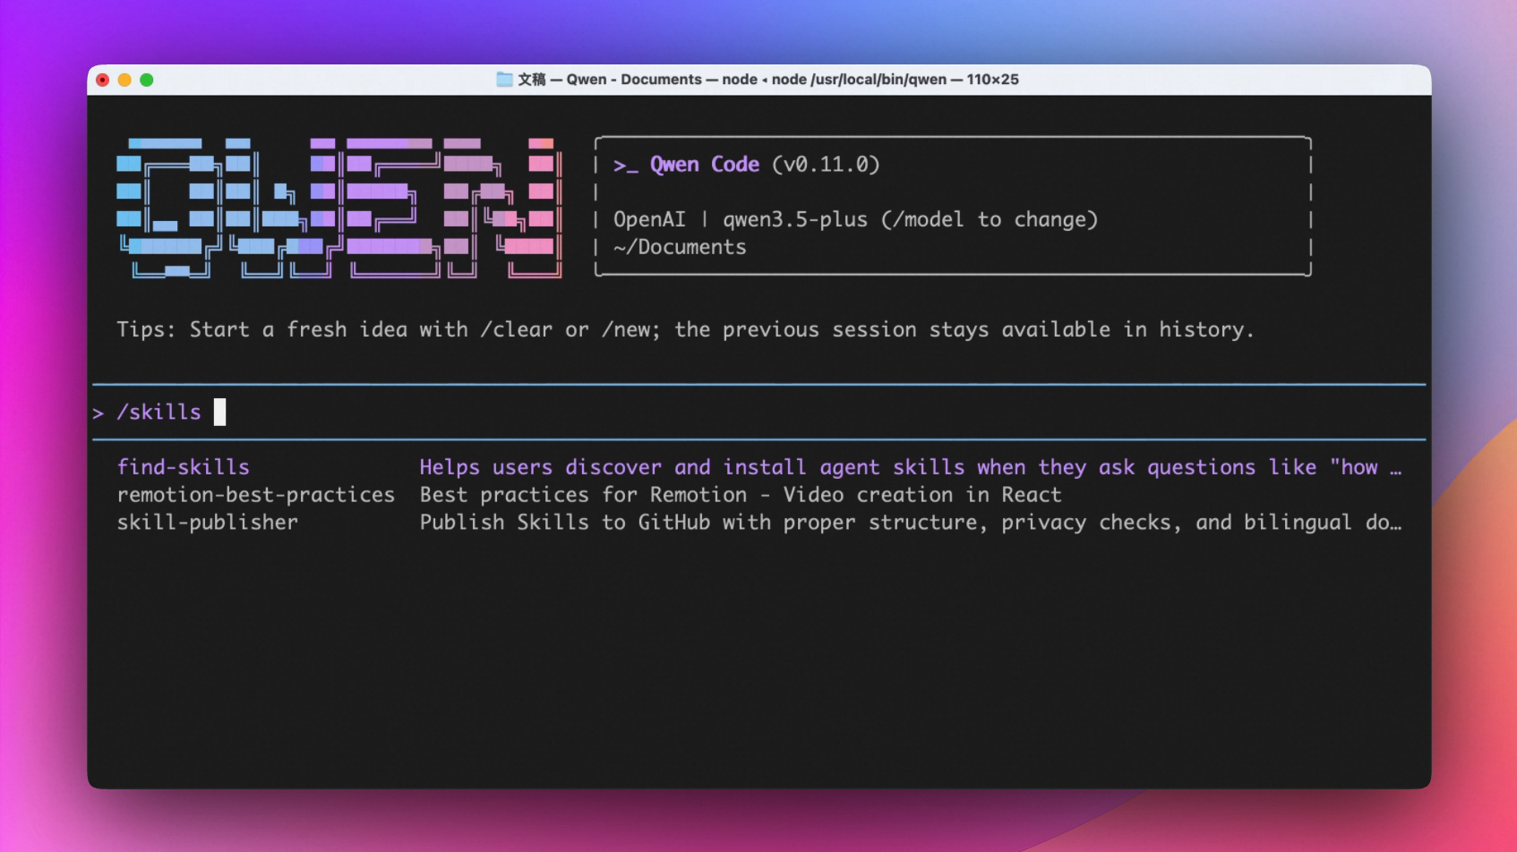Click the Qwen Code title text

click(x=704, y=165)
